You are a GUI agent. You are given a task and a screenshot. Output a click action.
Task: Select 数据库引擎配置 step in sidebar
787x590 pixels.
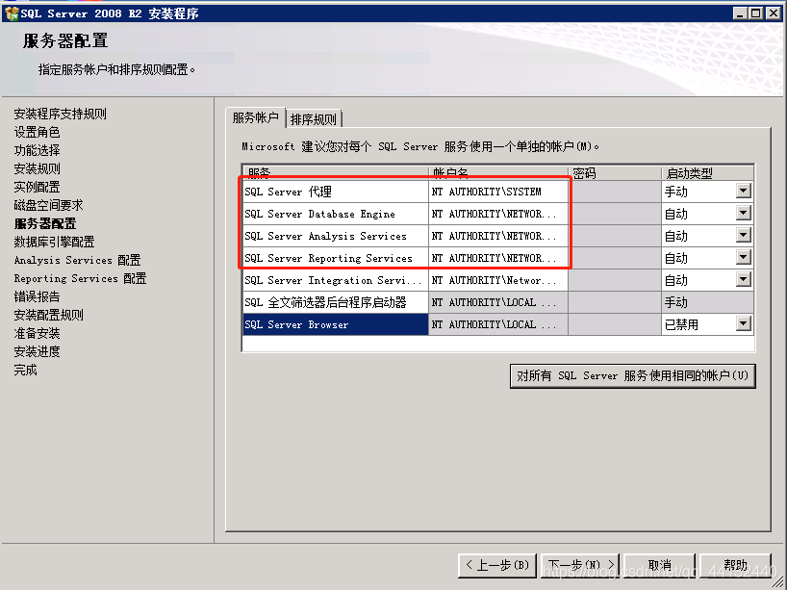pyautogui.click(x=54, y=242)
